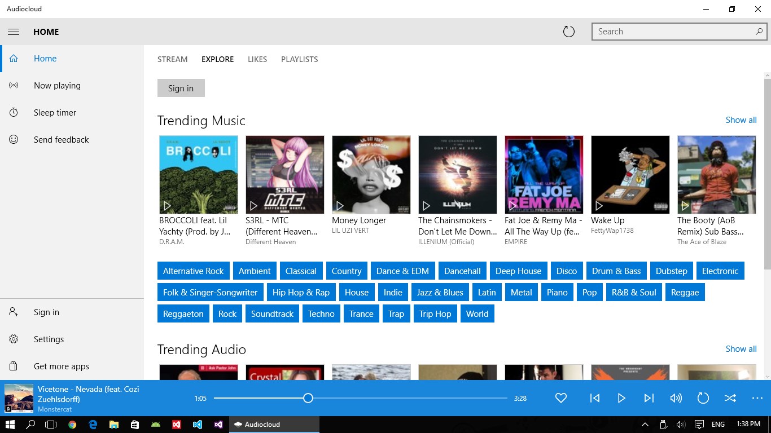771x433 pixels.
Task: Play Money Longer via play icon
Action: (x=340, y=206)
